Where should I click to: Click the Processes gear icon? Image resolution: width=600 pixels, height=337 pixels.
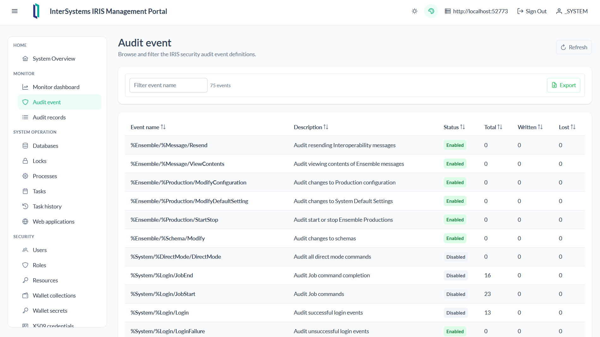25,176
